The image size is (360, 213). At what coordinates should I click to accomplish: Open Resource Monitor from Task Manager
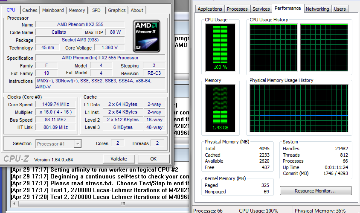pos(316,191)
